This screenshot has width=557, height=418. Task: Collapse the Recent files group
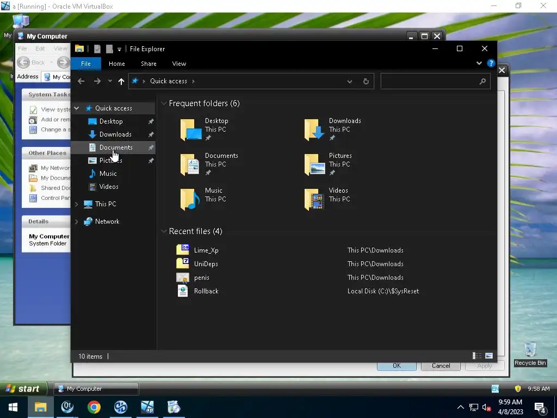coord(164,231)
